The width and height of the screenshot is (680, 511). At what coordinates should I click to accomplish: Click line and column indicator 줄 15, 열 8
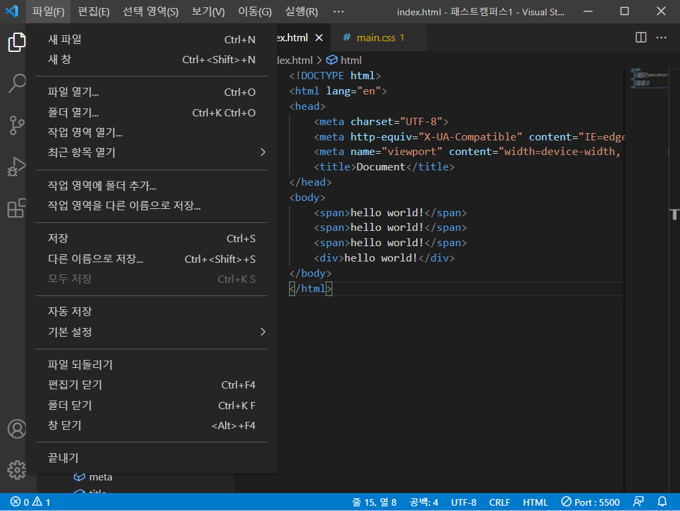coord(374,502)
